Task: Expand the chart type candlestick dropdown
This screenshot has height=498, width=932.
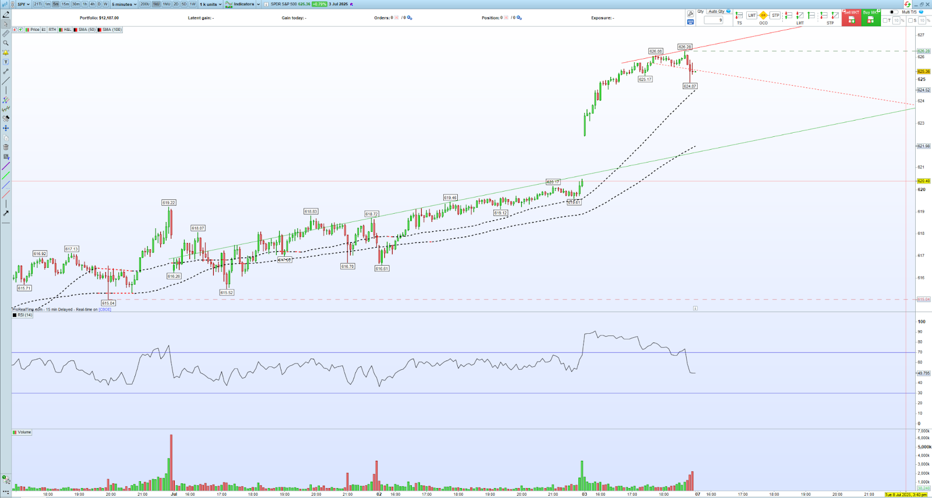Action: (x=5, y=4)
